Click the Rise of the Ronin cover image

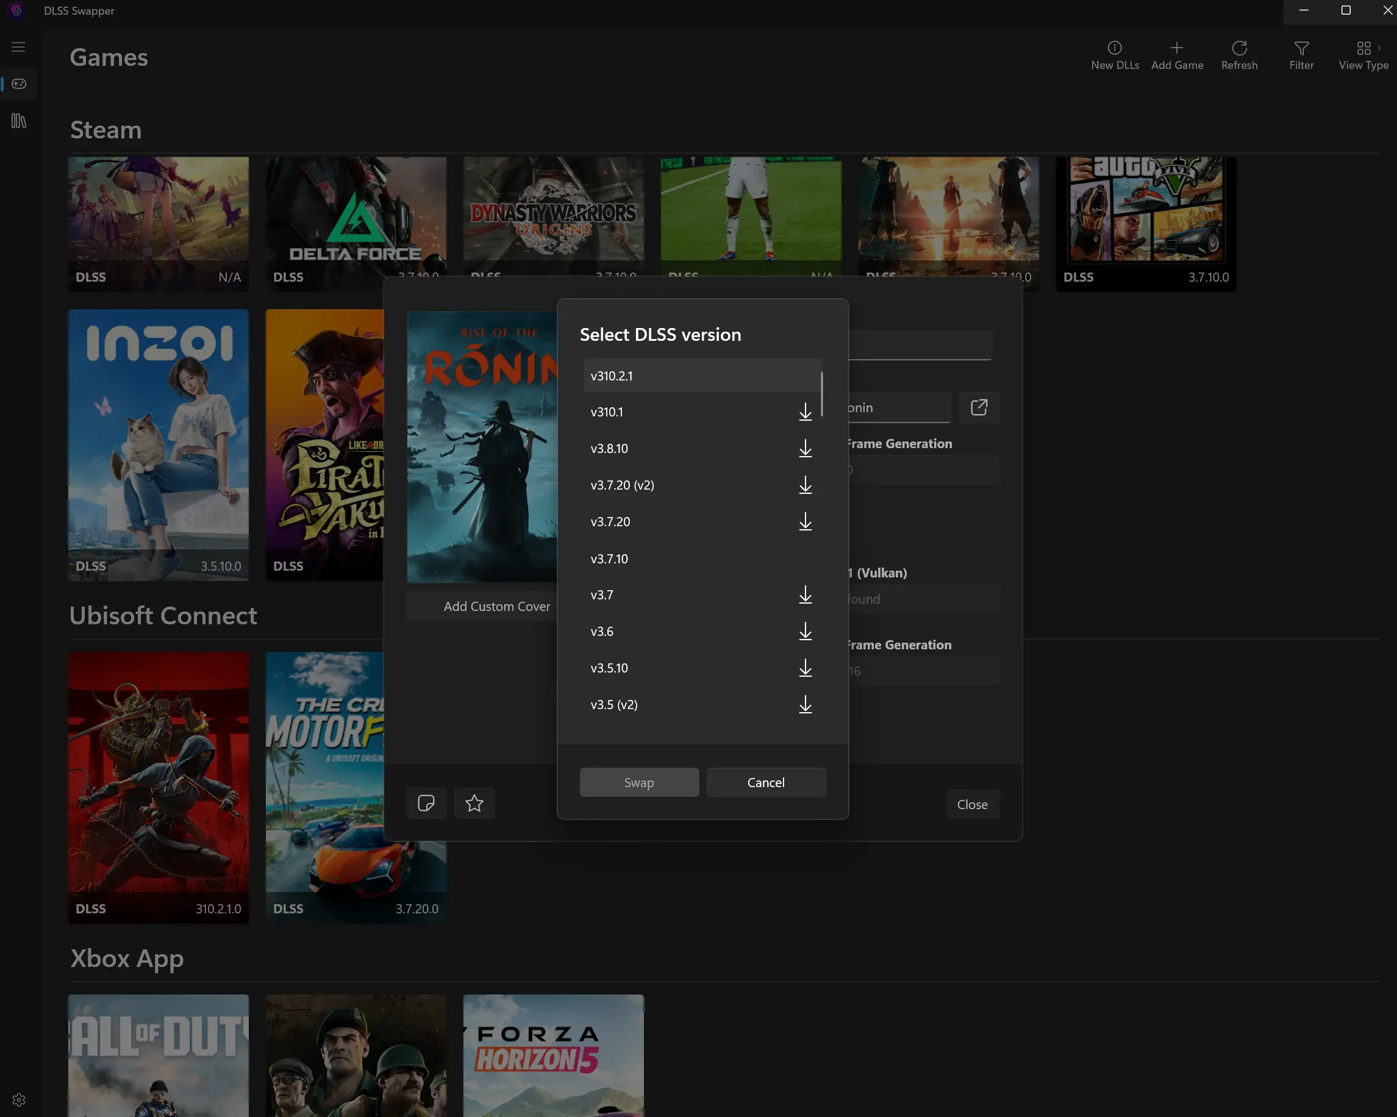(482, 447)
